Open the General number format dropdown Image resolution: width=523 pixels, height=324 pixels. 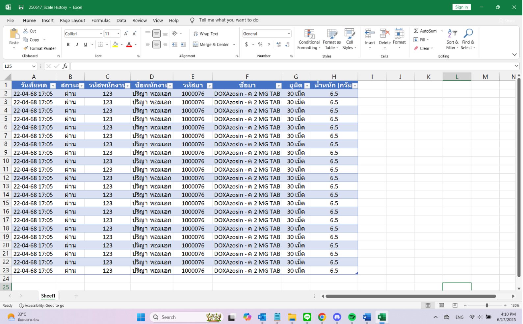pos(289,34)
